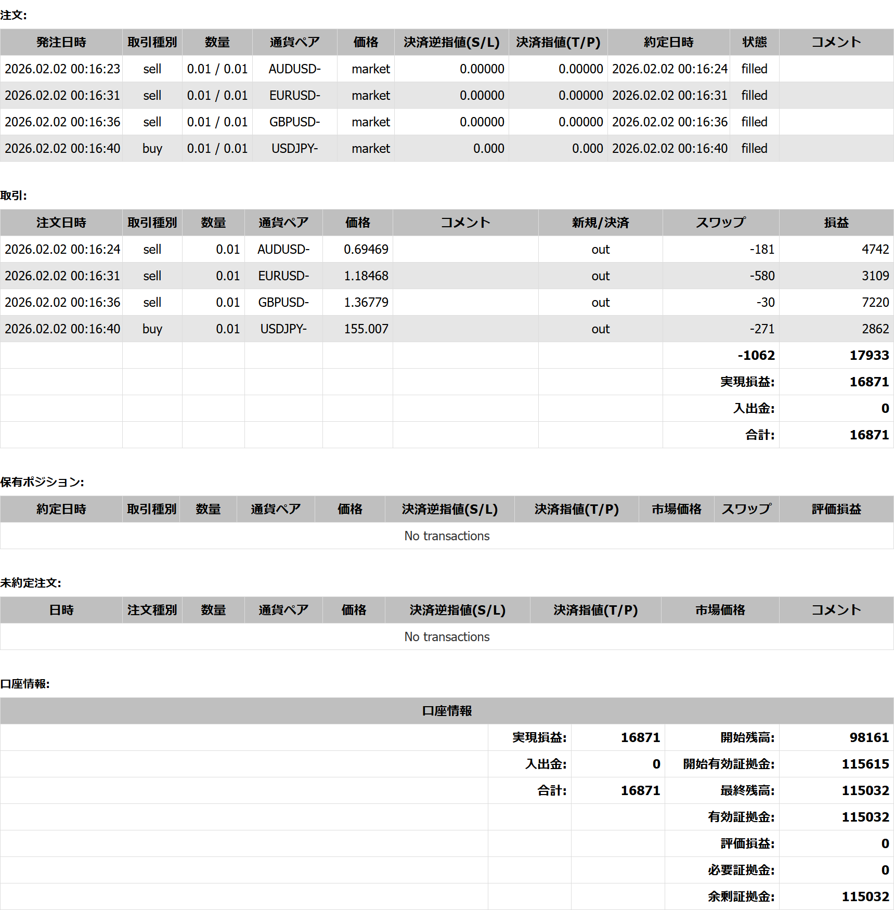Click the 最終残高 label in account info

[747, 790]
